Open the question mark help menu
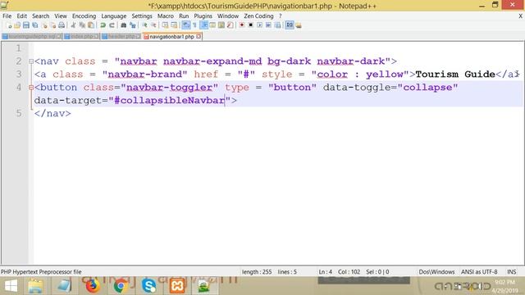Image resolution: width=525 pixels, height=295 pixels. coord(281,16)
